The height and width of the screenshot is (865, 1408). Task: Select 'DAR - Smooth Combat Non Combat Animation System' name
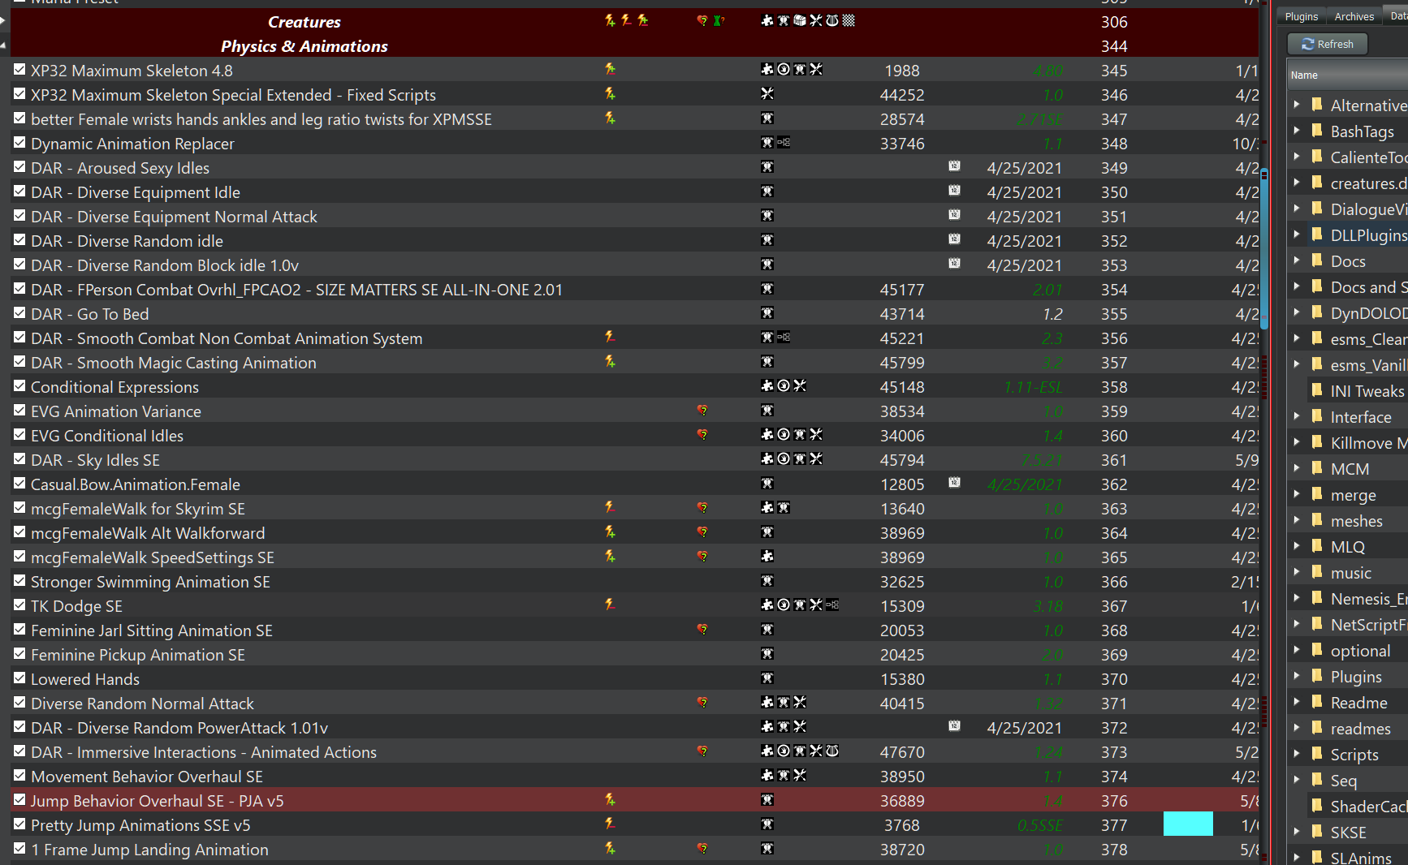point(227,338)
